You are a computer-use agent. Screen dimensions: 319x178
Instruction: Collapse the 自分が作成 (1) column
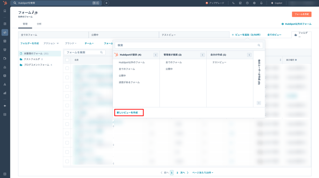[249, 55]
